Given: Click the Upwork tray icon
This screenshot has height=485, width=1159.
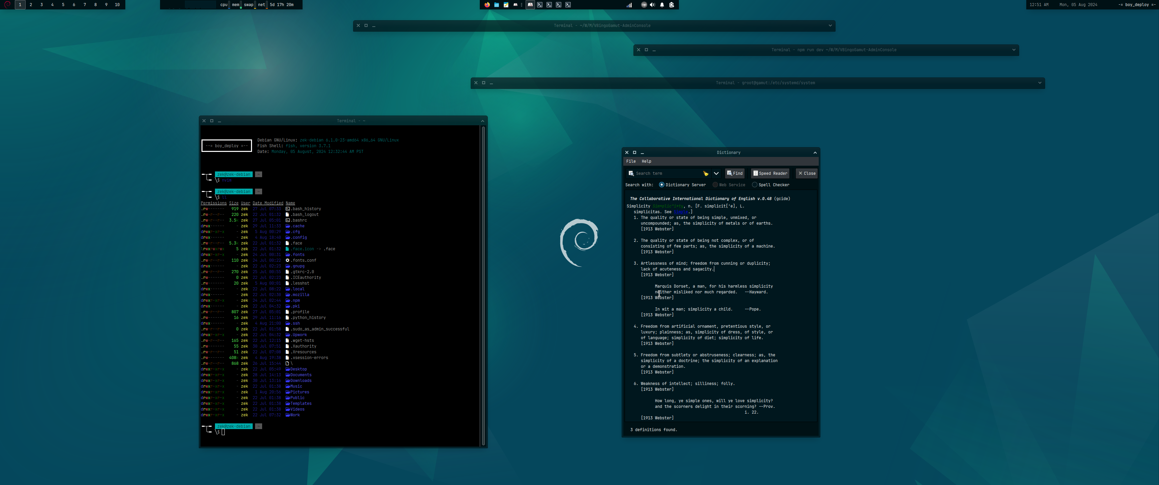Looking at the screenshot, I should [644, 4].
